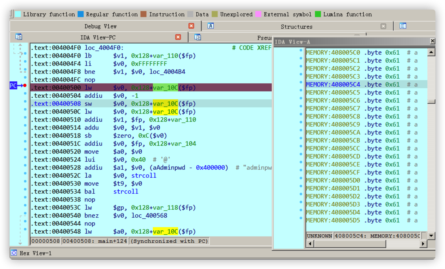This screenshot has height=269, width=445.
Task: Switch to the Structures tab
Action: point(296,27)
